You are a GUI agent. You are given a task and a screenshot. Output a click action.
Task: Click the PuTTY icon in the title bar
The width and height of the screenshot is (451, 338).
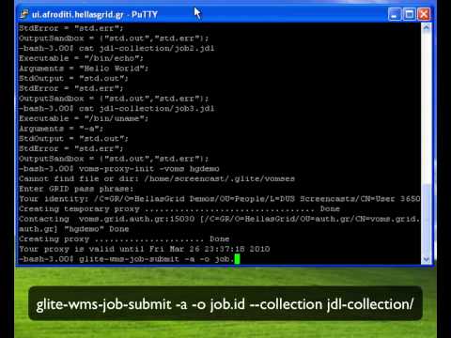coord(24,14)
